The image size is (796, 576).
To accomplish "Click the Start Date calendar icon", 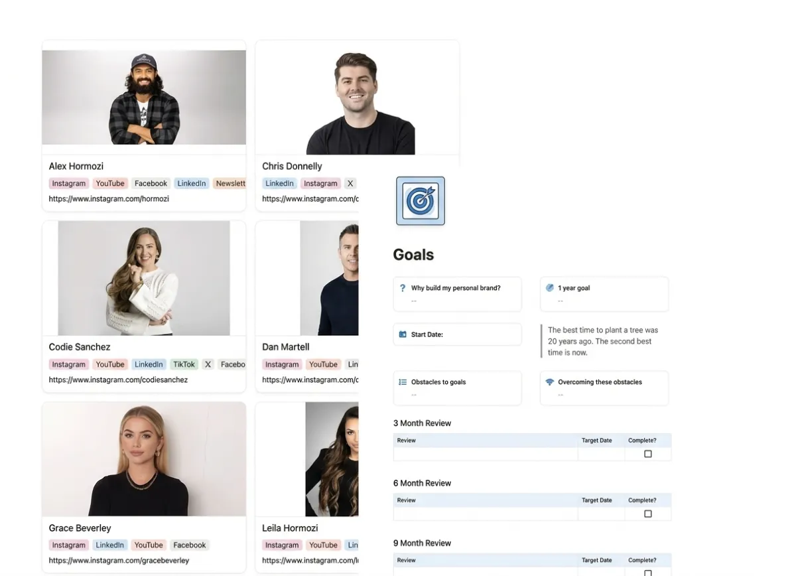I will point(403,334).
